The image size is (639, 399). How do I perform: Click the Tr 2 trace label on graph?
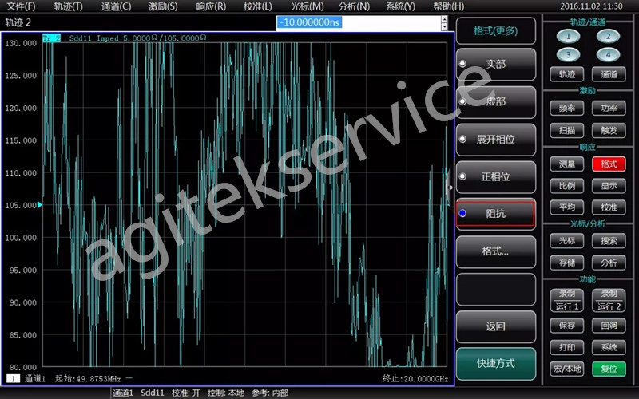(x=51, y=38)
